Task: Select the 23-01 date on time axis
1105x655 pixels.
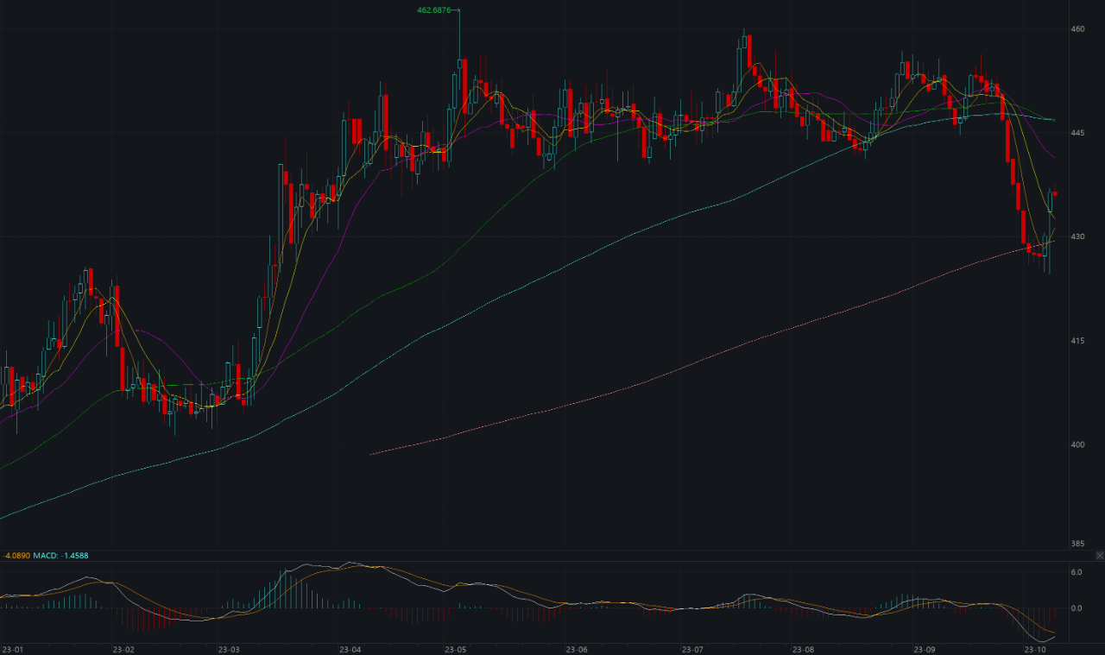Action: pos(13,649)
